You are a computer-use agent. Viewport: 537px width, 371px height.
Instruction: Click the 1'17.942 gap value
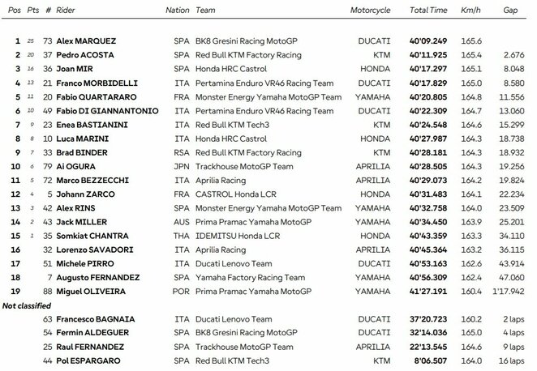[510, 292]
